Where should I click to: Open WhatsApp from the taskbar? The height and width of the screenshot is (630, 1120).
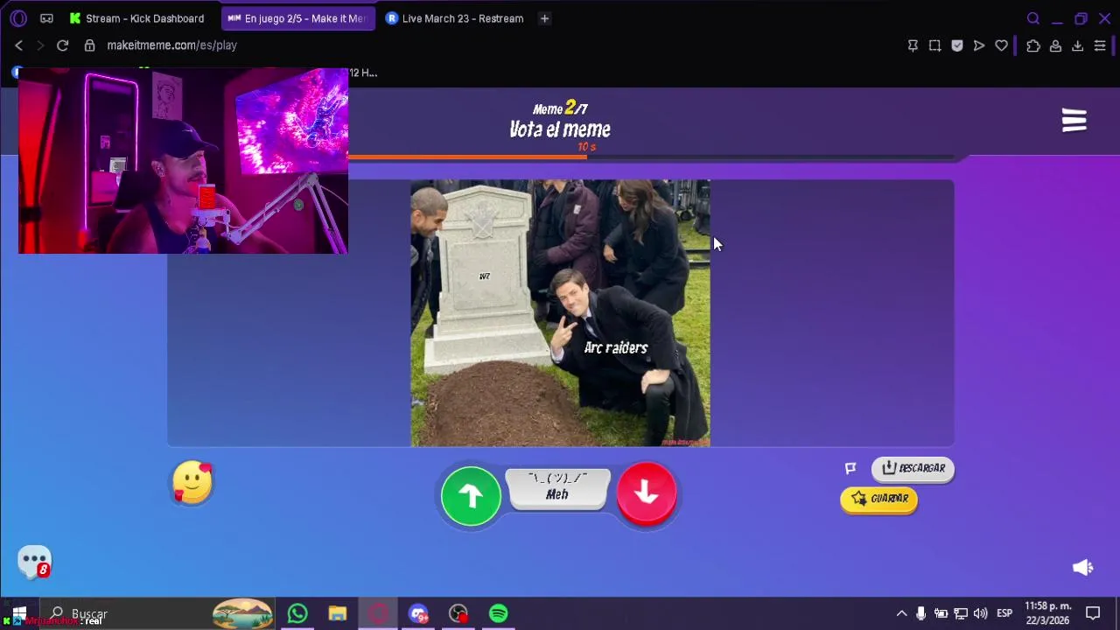[x=297, y=613]
